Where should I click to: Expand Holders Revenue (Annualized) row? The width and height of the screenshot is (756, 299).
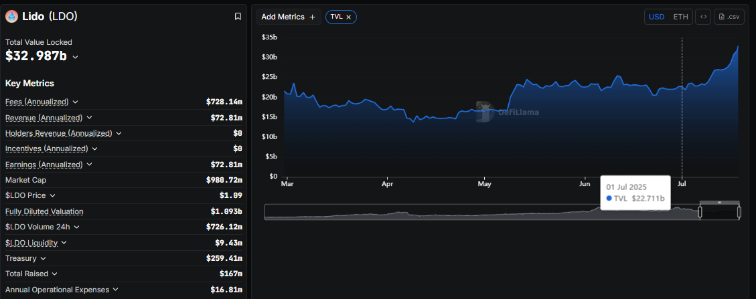pyautogui.click(x=119, y=133)
